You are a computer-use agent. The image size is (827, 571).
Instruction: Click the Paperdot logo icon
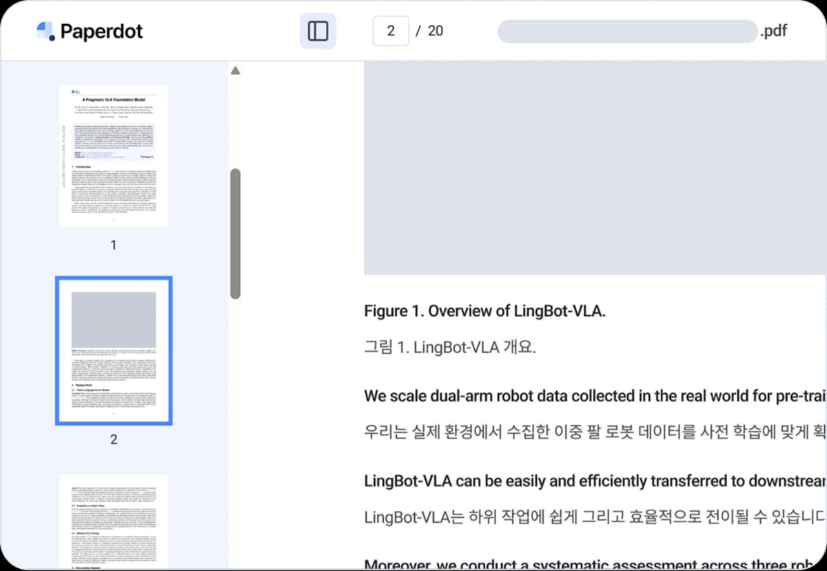(x=45, y=31)
